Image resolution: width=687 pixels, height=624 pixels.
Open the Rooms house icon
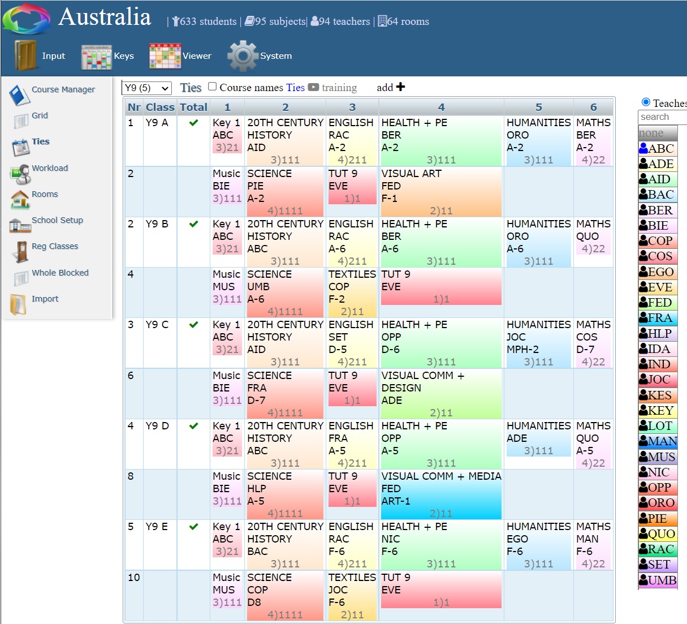[x=20, y=199]
